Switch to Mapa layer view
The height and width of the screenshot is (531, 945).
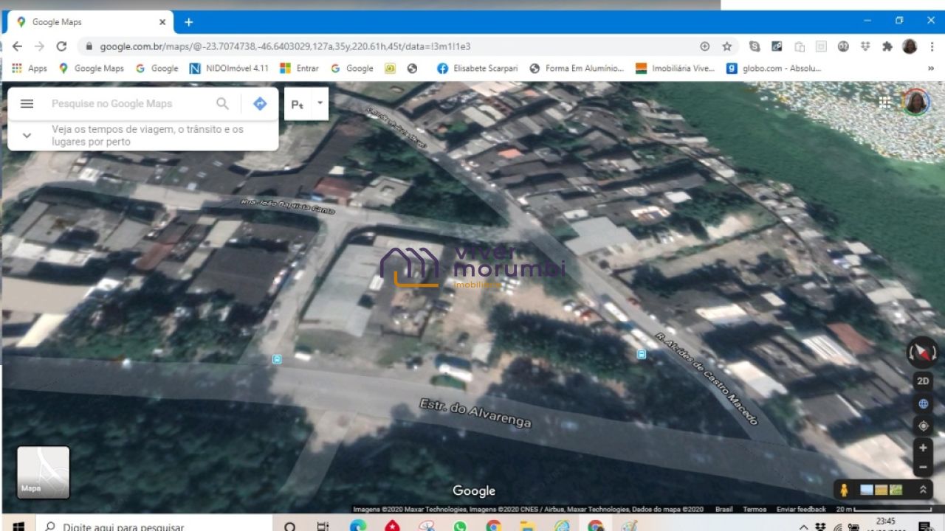44,473
